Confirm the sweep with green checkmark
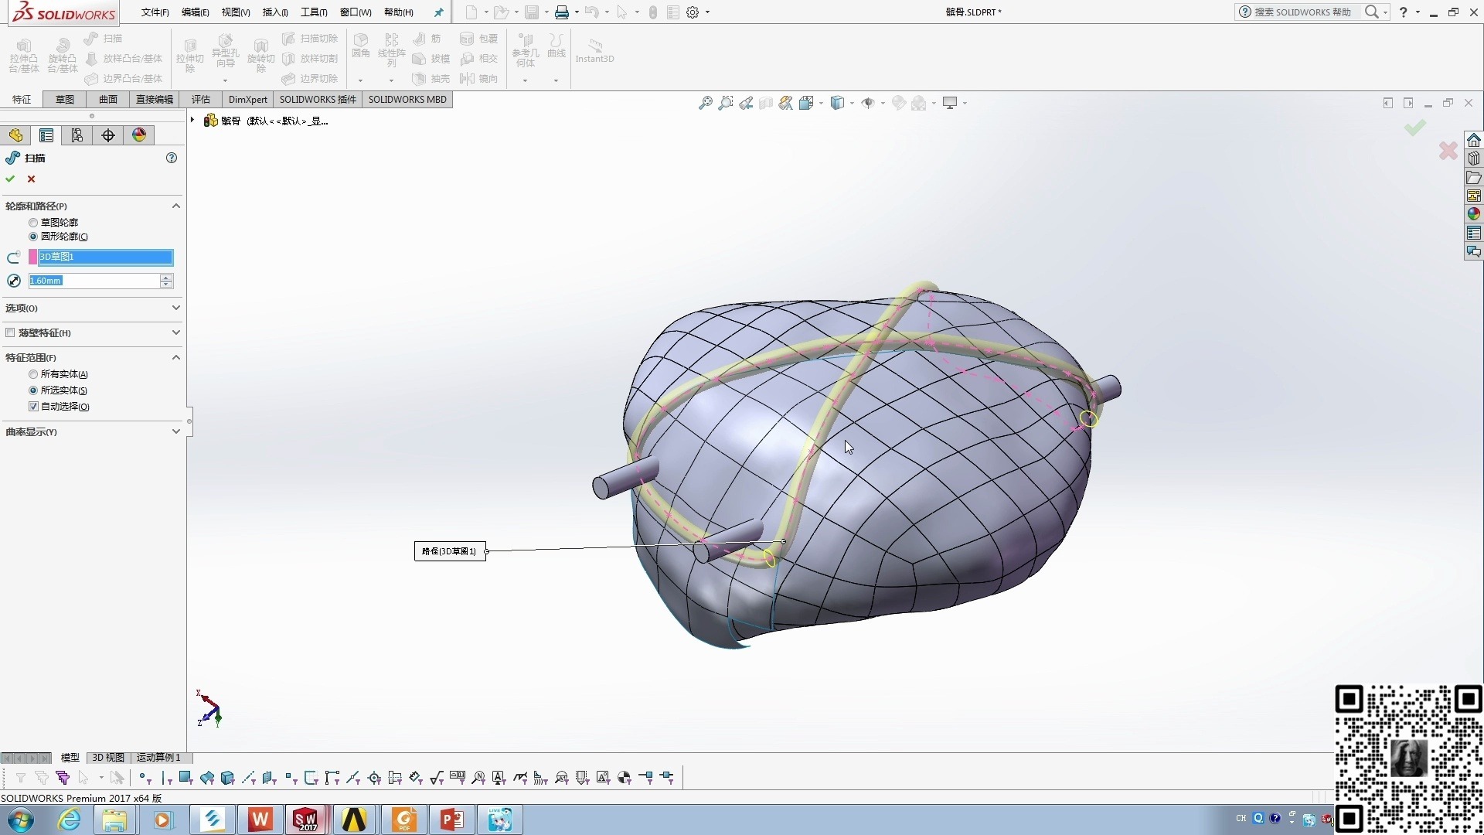This screenshot has height=835, width=1484. (10, 179)
